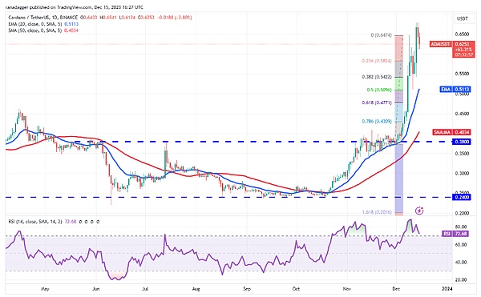Click the 0.618 (0.4771) Fibonacci level label
Viewport: 481px width, 297px height.
pyautogui.click(x=377, y=103)
